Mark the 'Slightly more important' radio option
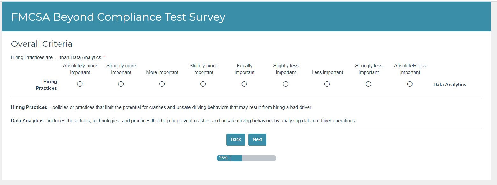 pyautogui.click(x=203, y=84)
